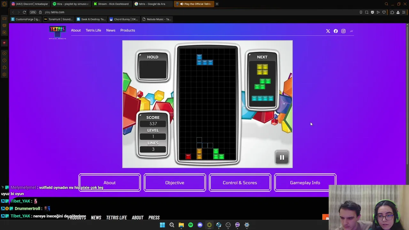Open News in the top navigation
This screenshot has height=230, width=409.
[x=111, y=30]
